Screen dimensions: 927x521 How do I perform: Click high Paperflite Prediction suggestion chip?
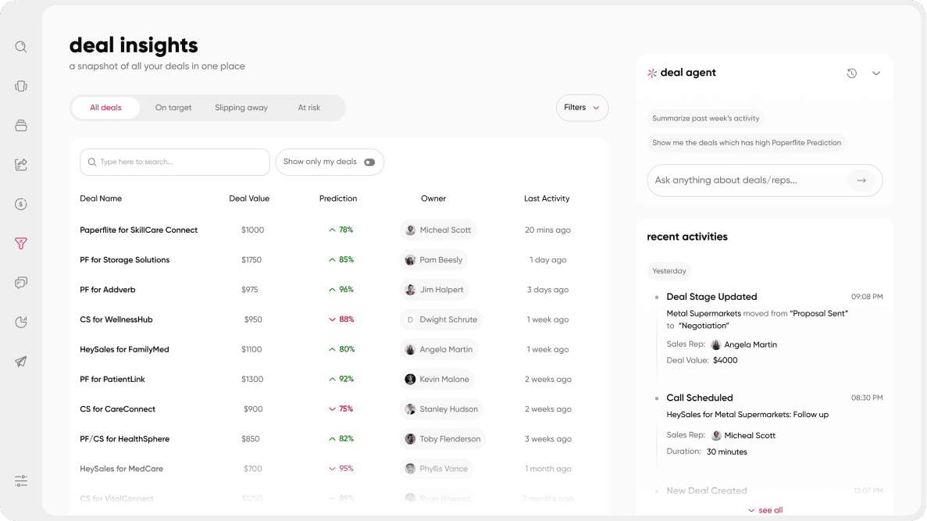coord(746,142)
